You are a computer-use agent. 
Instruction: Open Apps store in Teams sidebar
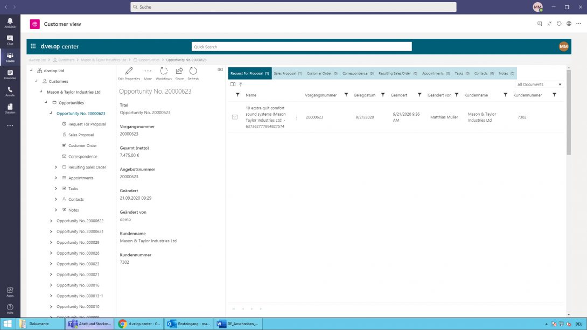[10, 292]
